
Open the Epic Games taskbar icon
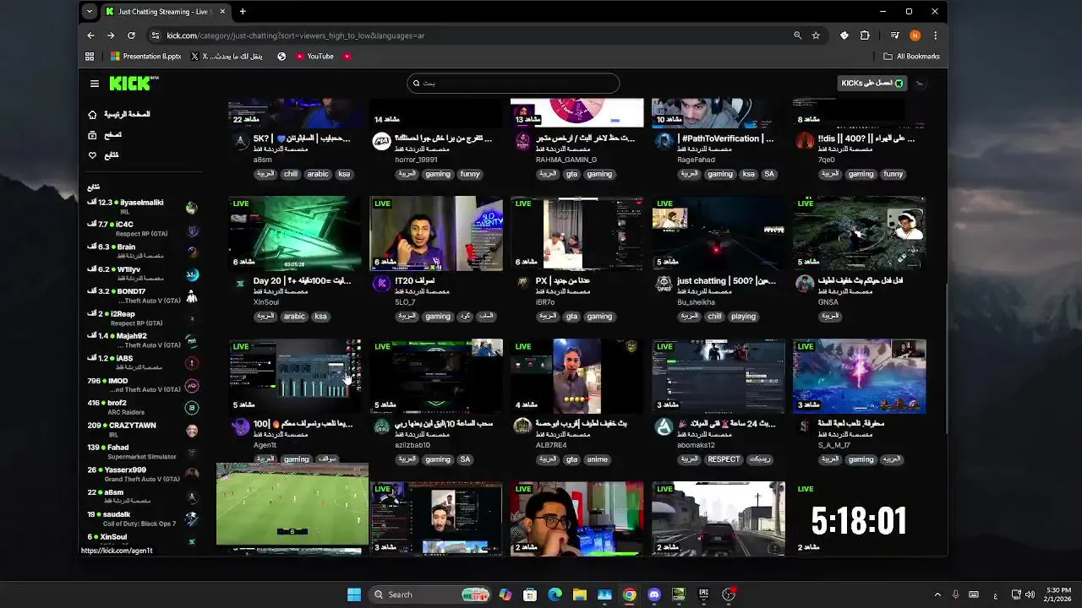point(703,594)
